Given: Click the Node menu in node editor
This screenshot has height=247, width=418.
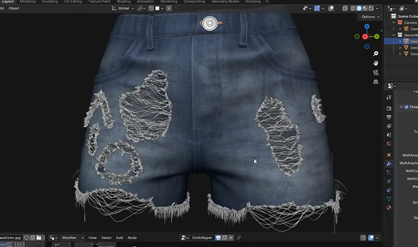Looking at the screenshot, I should tap(132, 238).
